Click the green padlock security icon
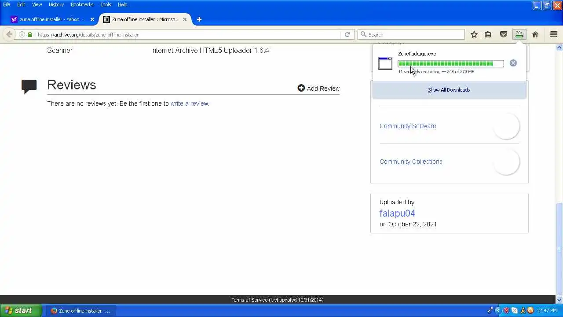Image resolution: width=563 pixels, height=317 pixels. point(30,34)
